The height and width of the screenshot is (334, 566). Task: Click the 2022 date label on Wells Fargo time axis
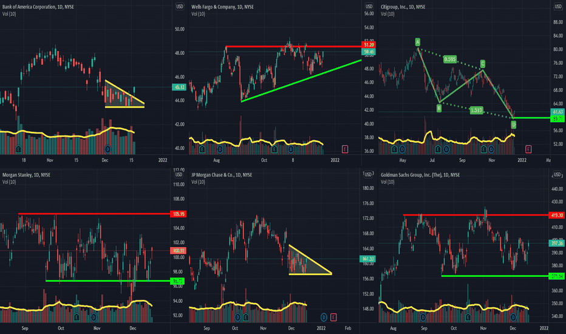click(335, 160)
